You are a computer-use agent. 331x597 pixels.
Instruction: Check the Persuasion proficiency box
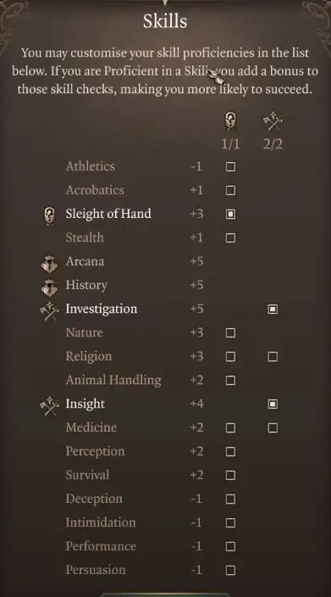pyautogui.click(x=230, y=571)
